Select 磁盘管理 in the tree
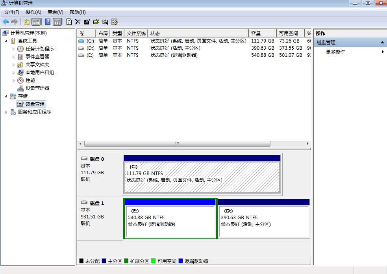The width and height of the screenshot is (387, 274). click(35, 104)
